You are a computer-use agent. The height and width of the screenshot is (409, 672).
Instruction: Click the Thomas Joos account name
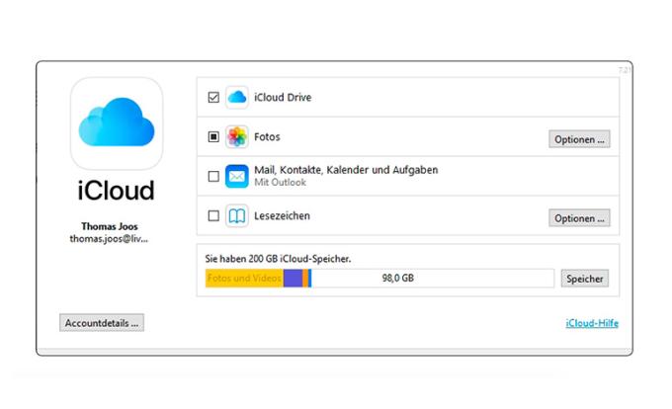pyautogui.click(x=110, y=226)
